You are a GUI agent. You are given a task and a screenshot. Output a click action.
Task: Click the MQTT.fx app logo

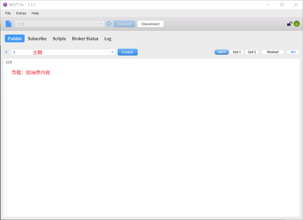point(5,5)
